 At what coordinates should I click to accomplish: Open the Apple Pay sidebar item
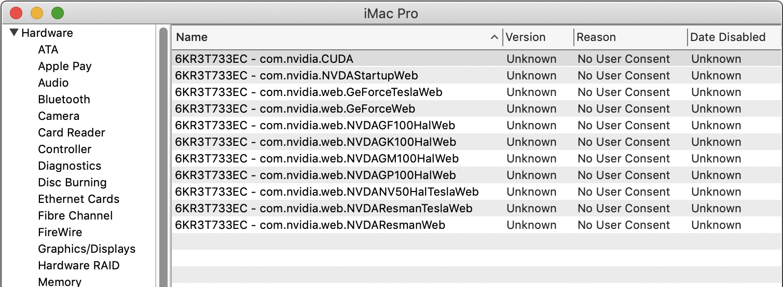tap(64, 66)
